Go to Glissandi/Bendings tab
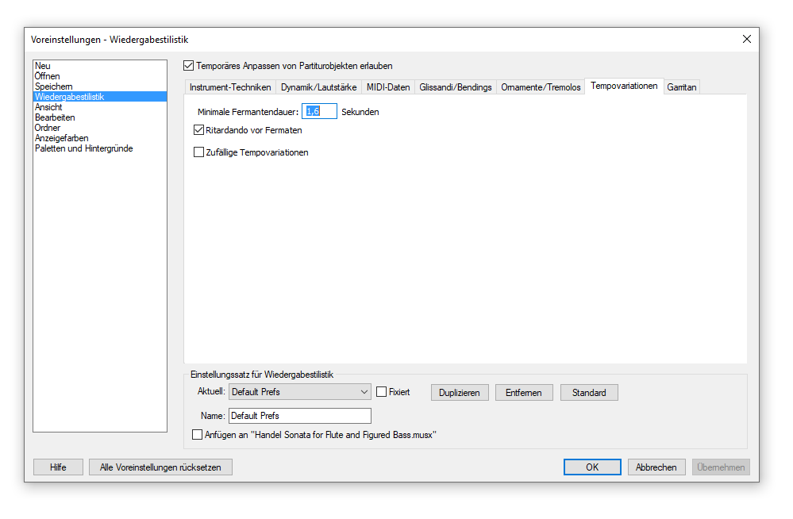The height and width of the screenshot is (519, 793). (x=455, y=87)
